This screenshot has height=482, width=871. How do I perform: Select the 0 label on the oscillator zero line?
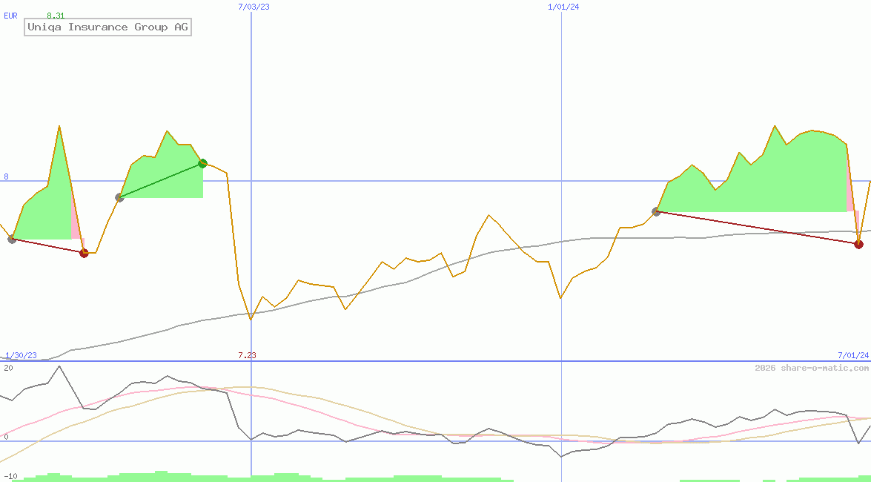point(6,437)
